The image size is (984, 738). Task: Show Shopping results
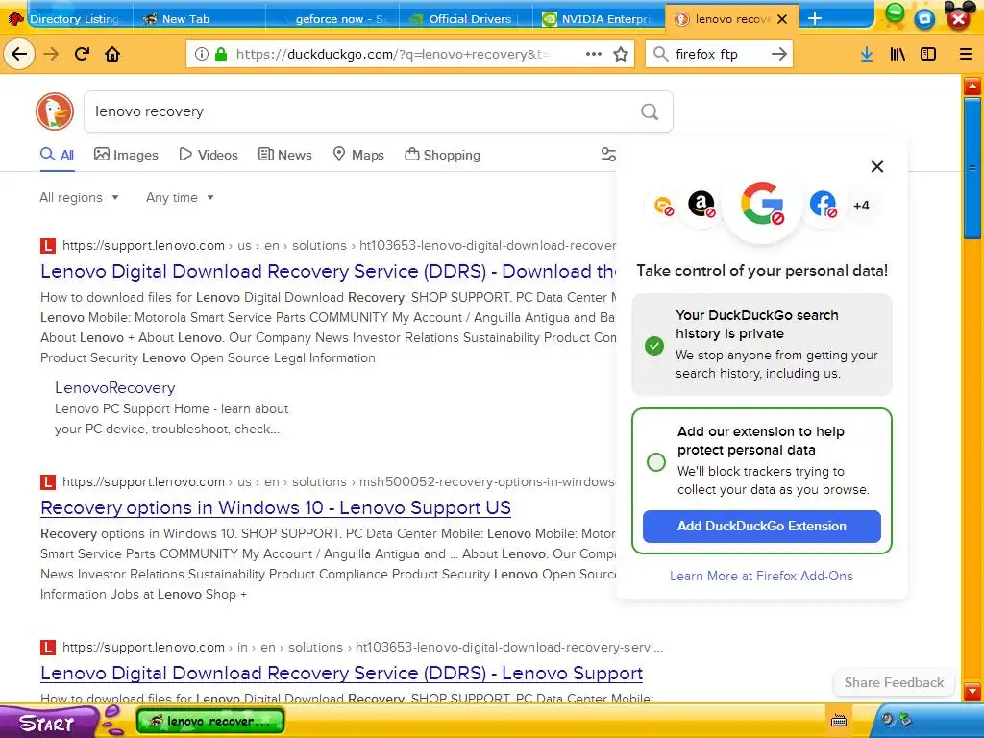[x=442, y=155]
